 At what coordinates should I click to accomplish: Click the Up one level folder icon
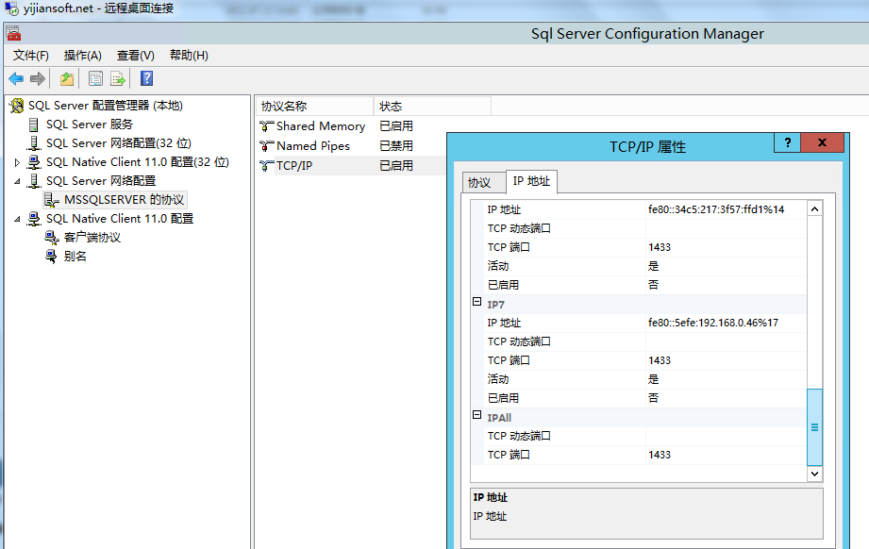(67, 78)
